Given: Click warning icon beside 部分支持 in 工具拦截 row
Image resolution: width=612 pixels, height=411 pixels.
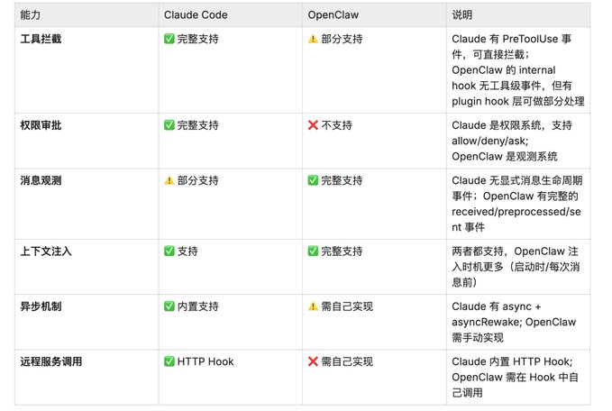Looking at the screenshot, I should point(313,39).
